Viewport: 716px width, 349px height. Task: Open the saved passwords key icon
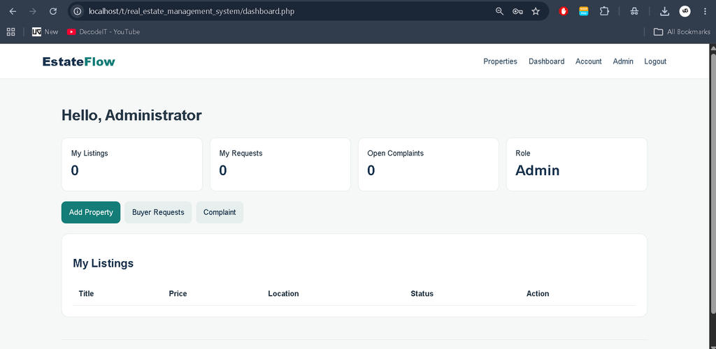(x=517, y=11)
